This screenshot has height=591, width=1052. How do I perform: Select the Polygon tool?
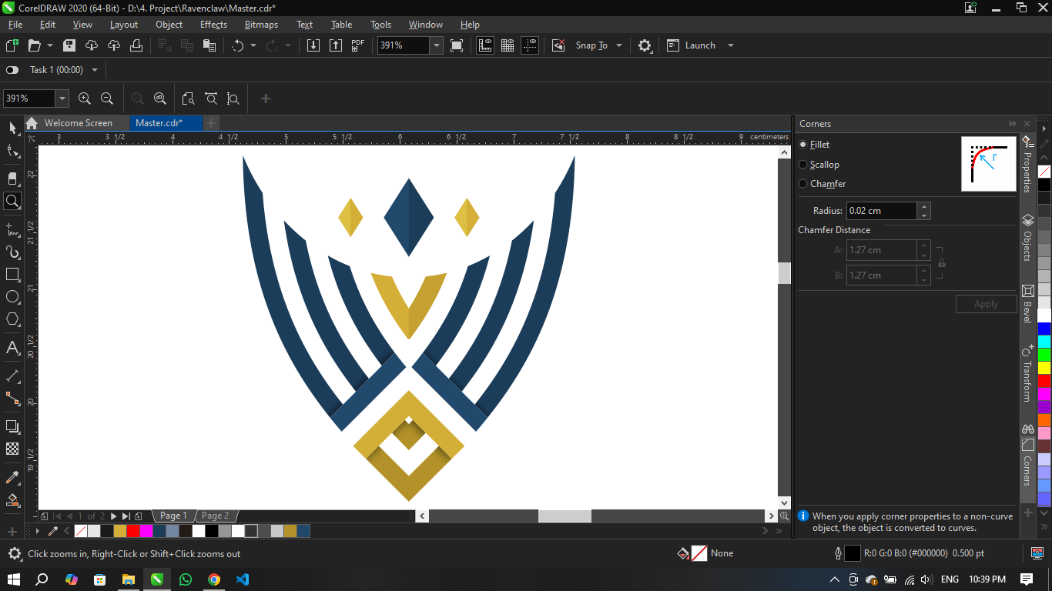pyautogui.click(x=12, y=319)
